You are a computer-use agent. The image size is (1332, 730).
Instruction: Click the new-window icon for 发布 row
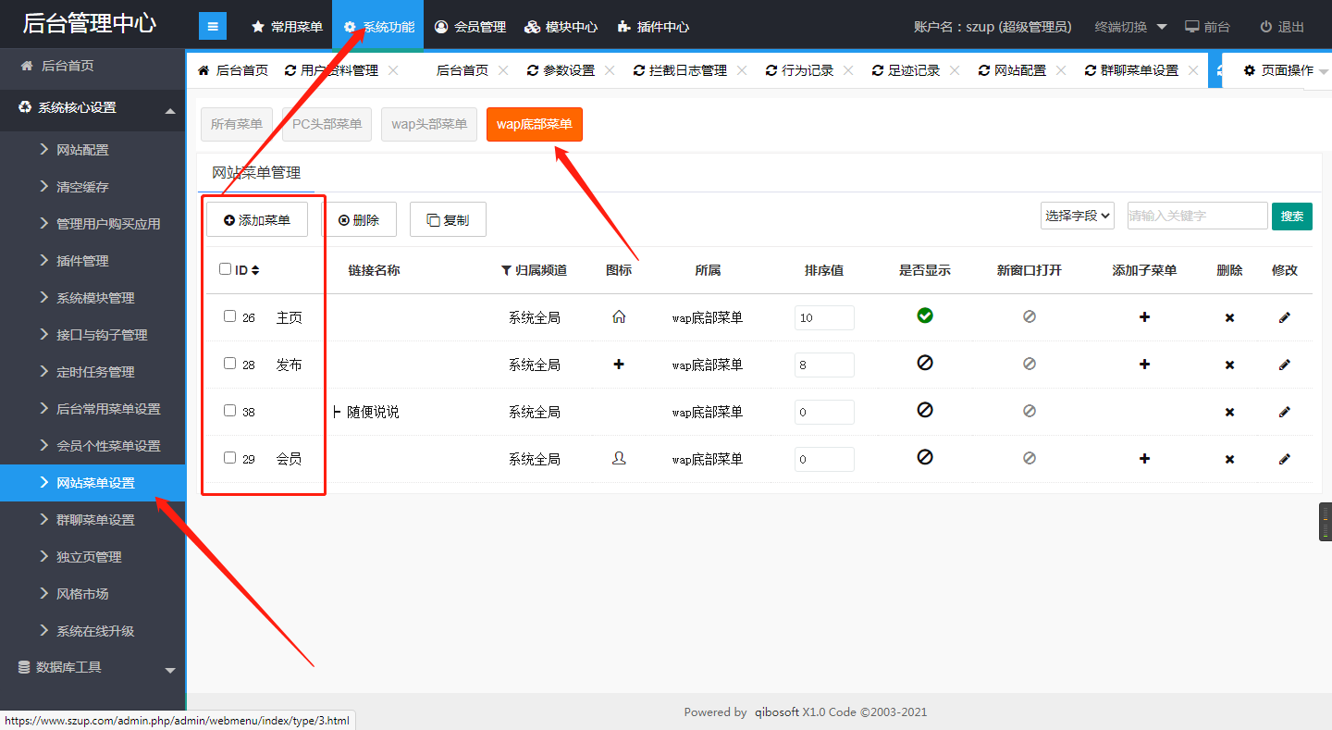(1030, 364)
